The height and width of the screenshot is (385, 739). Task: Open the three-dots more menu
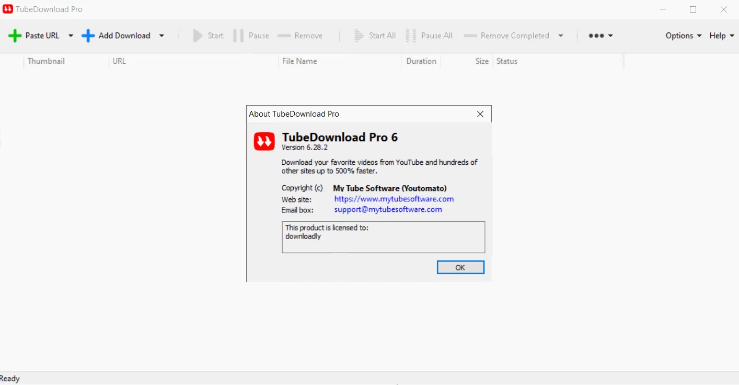(x=596, y=36)
